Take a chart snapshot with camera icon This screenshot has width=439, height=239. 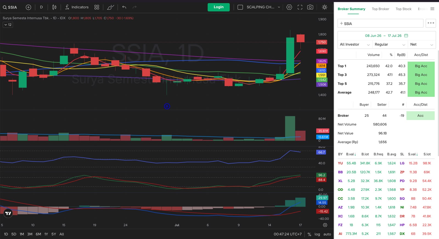pos(310,7)
